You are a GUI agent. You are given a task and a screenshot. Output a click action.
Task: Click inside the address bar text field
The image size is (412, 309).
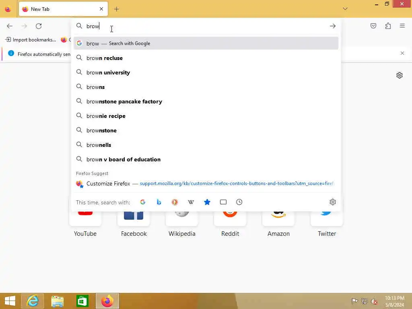click(x=206, y=26)
